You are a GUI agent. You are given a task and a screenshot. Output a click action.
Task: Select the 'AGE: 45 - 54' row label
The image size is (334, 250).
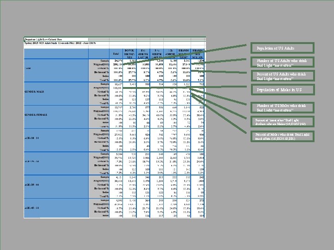click(56, 208)
